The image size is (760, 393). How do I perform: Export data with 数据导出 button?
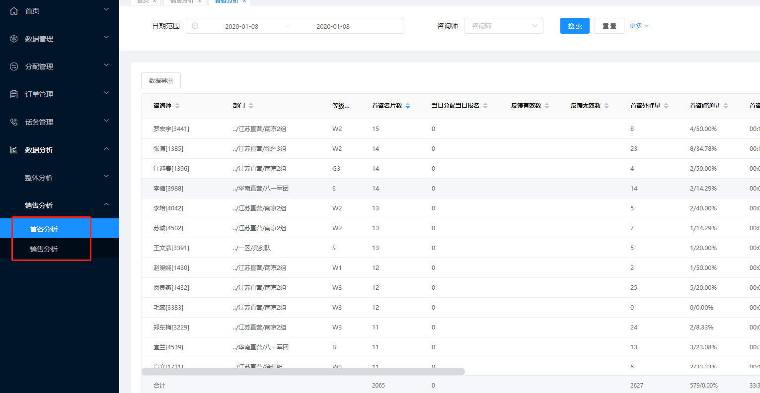click(x=161, y=80)
